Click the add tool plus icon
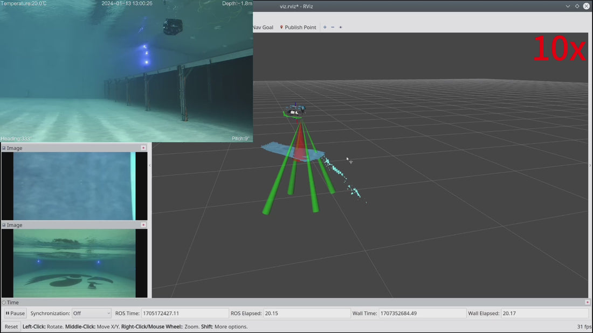The image size is (593, 333). (x=325, y=27)
